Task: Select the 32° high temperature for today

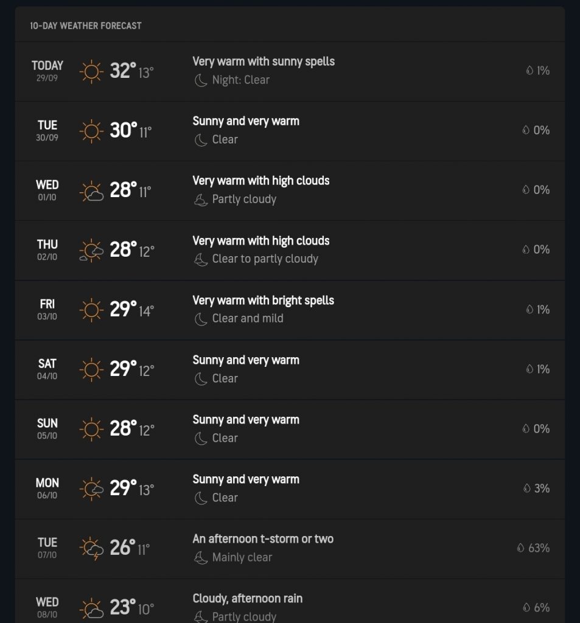Action: point(123,71)
